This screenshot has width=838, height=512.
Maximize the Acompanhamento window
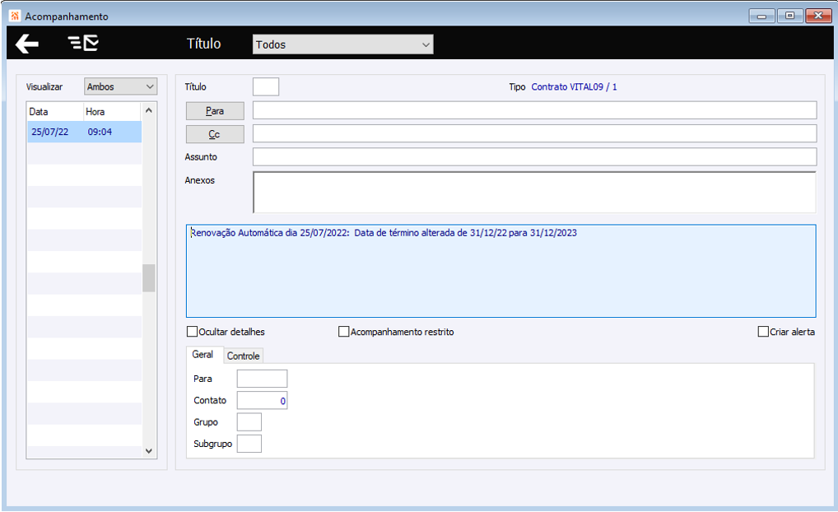(x=790, y=16)
